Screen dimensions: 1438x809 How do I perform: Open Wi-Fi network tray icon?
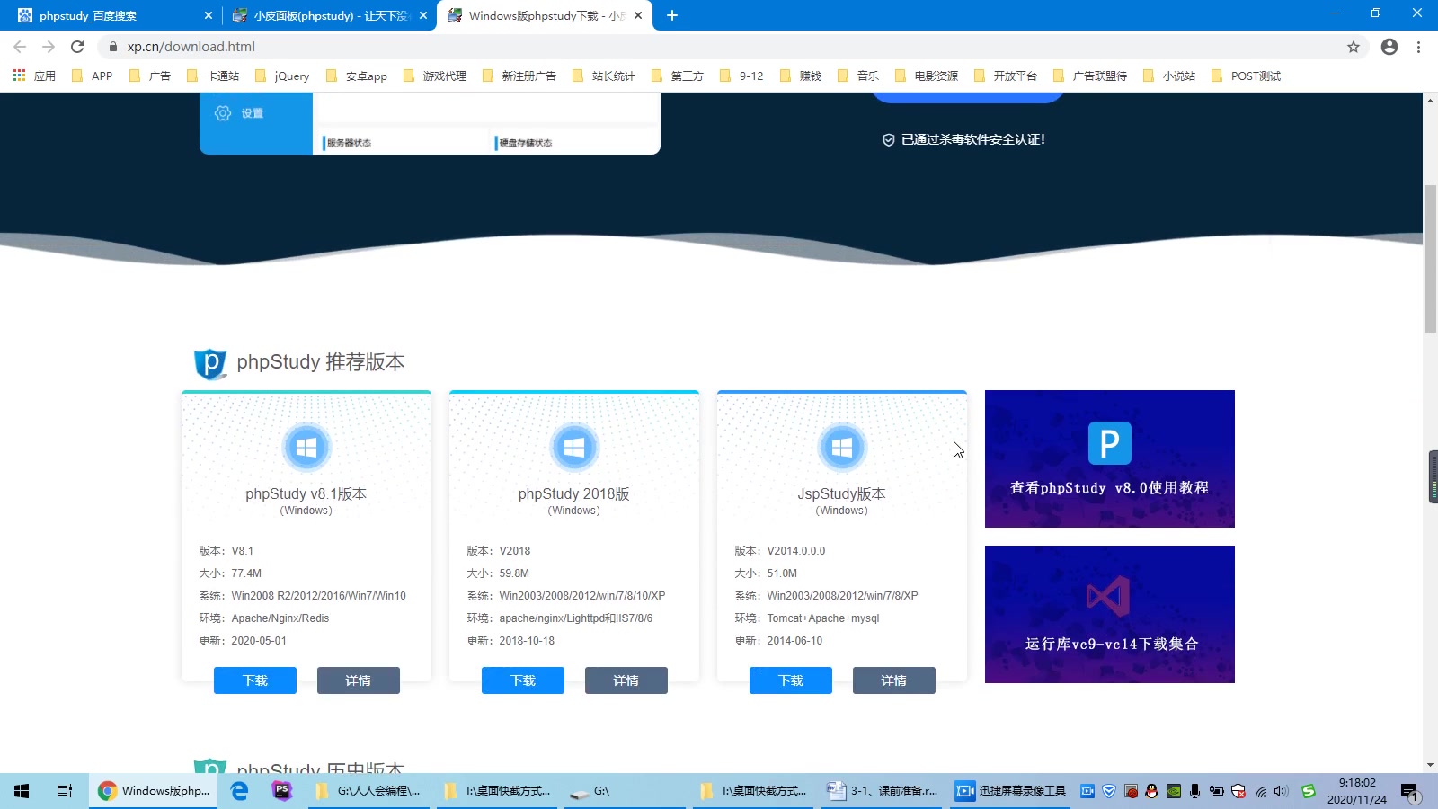pos(1260,791)
